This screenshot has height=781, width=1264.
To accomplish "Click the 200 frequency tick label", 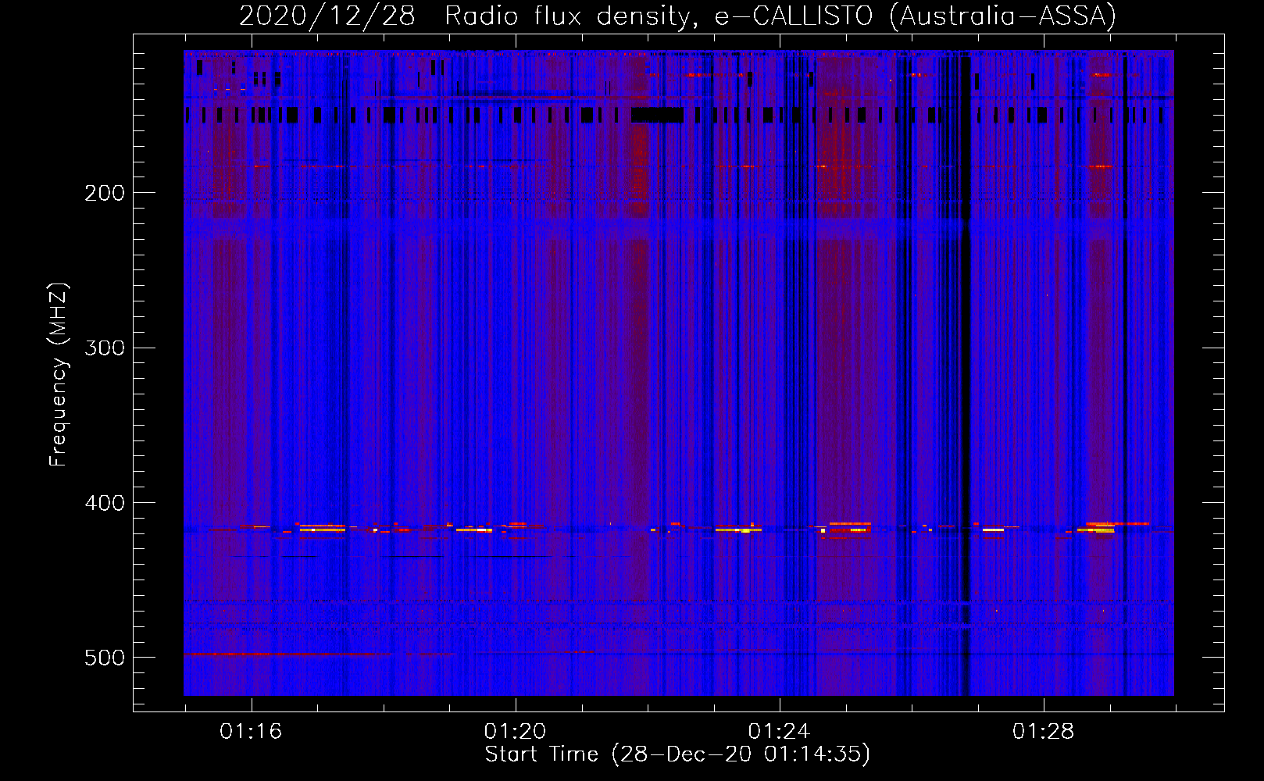I will [105, 193].
